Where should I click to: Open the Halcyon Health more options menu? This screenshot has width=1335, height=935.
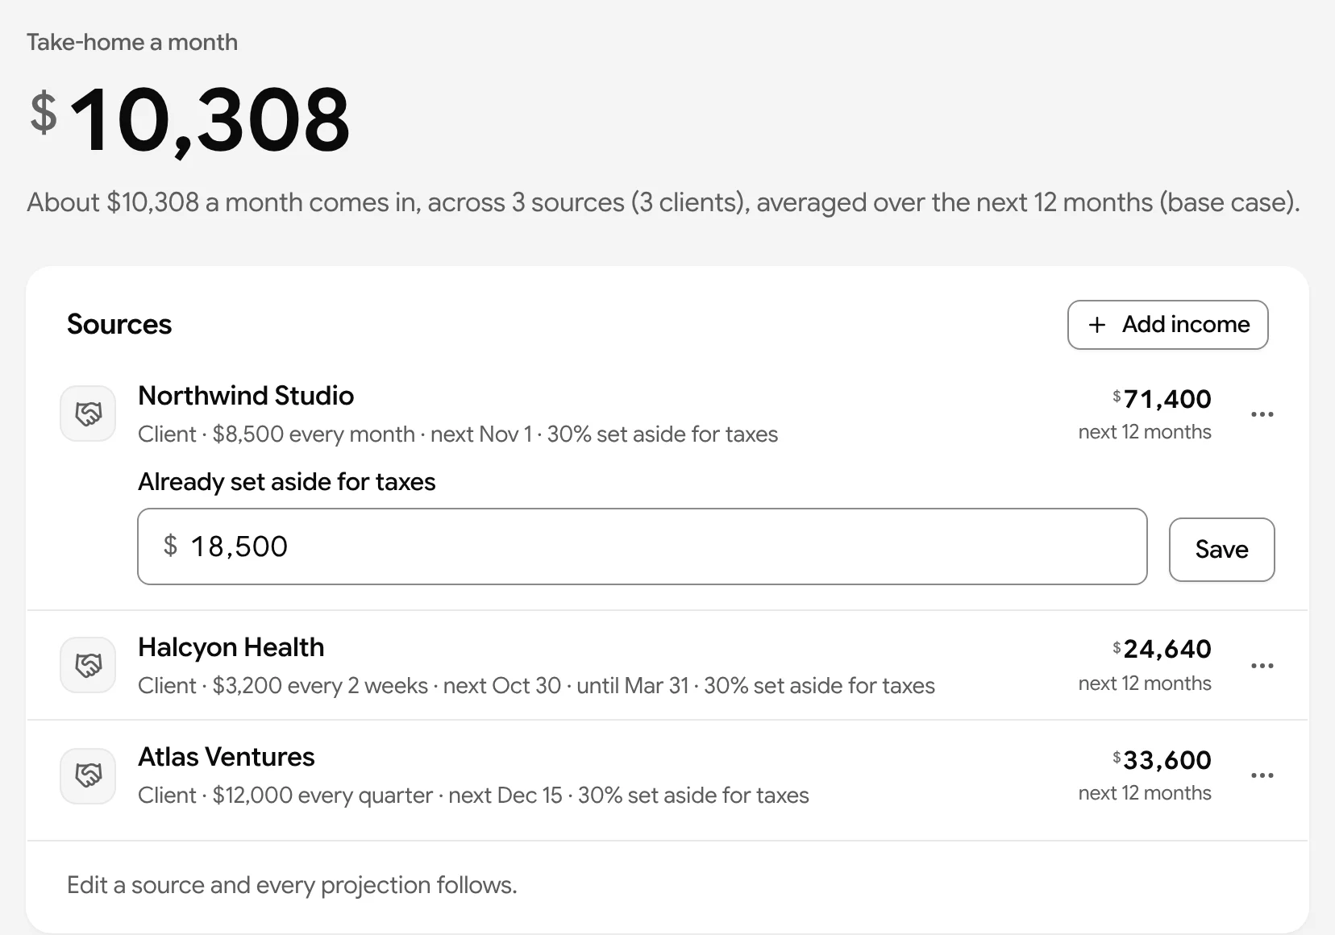(1262, 666)
